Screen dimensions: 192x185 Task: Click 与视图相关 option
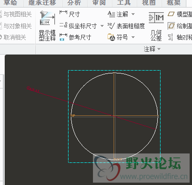[x=15, y=14]
